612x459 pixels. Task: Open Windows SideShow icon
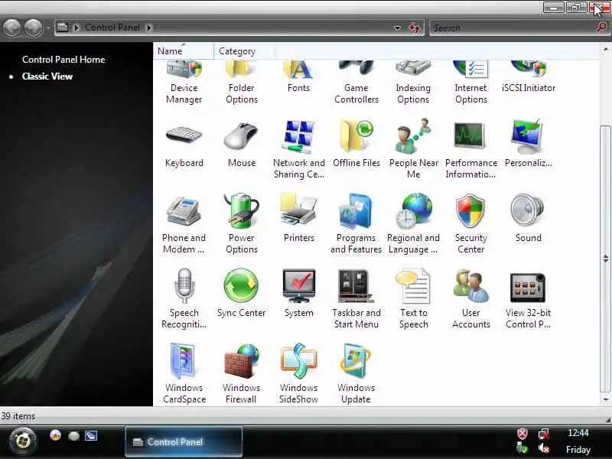pos(298,374)
